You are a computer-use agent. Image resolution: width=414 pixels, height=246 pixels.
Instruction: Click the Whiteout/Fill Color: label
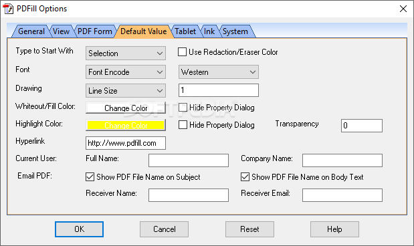point(45,106)
